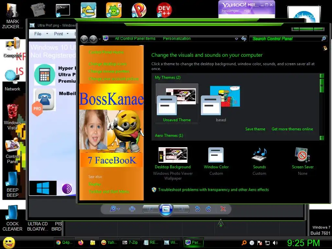Click the Photo Viewer zoom magnifier button
Screen dimensions: 332x249
114,209
